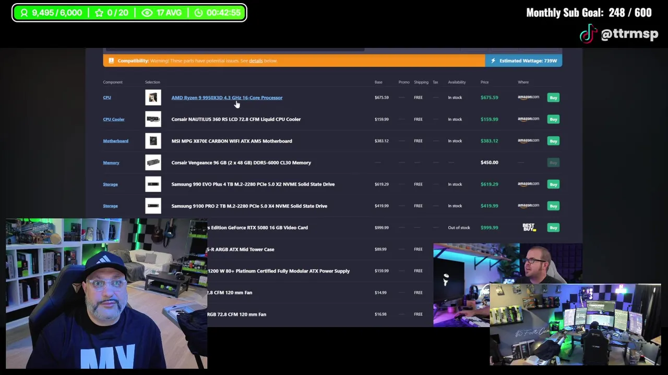Viewport: 668px width, 375px height.
Task: Click the Availability column header
Action: (457, 82)
